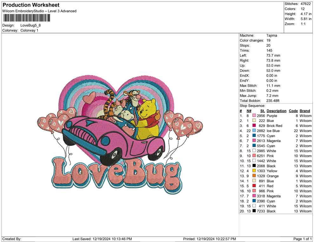Click the Purple swatch in stop 1
Viewport: 314px width, 242px height.
pyautogui.click(x=254, y=116)
